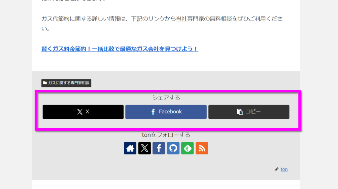This screenshot has width=338, height=189.
Task: Open ガスに関する専門家相談 category tag
Action: pyautogui.click(x=66, y=83)
